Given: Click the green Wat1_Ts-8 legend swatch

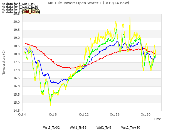Looking at the screenshot, I should pyautogui.click(x=93, y=128).
